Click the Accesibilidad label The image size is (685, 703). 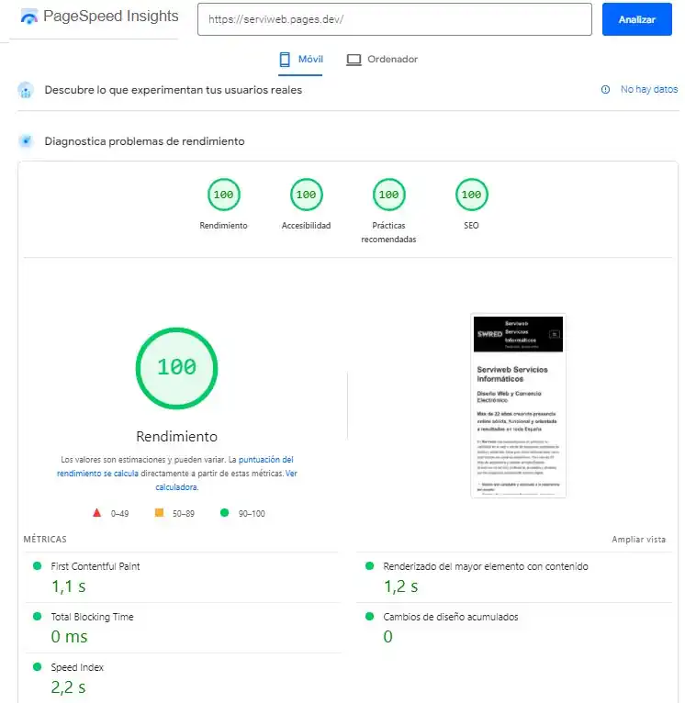[x=306, y=226]
